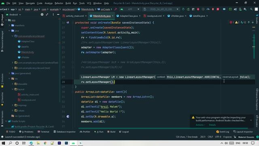Open the Android project view dropdown
Image resolution: width=259 pixels, height=146 pixels.
pos(13,15)
